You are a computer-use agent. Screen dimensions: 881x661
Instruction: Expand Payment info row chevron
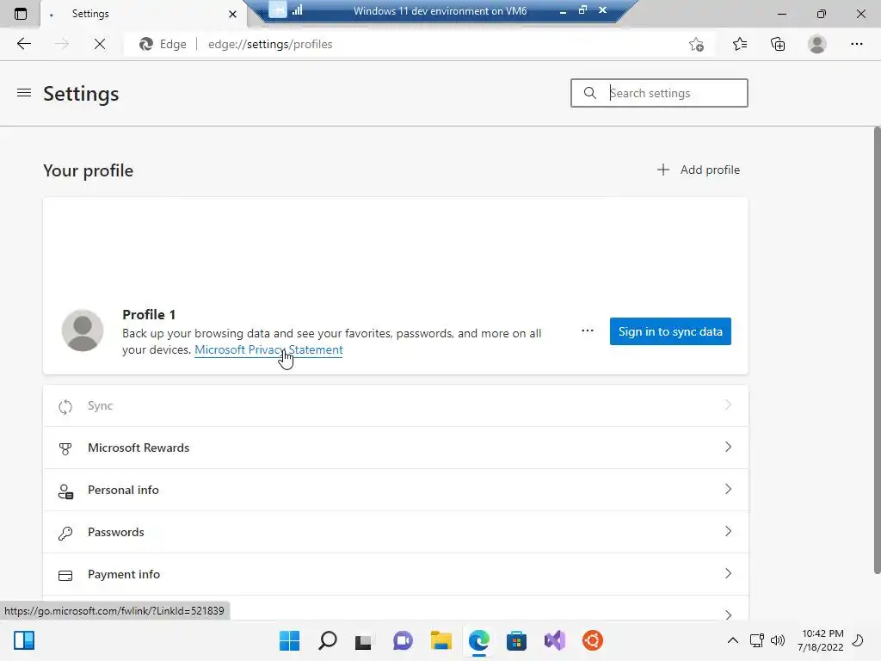point(728,573)
